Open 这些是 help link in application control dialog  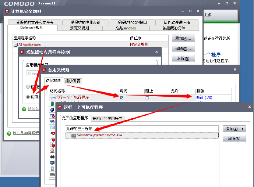point(33,108)
